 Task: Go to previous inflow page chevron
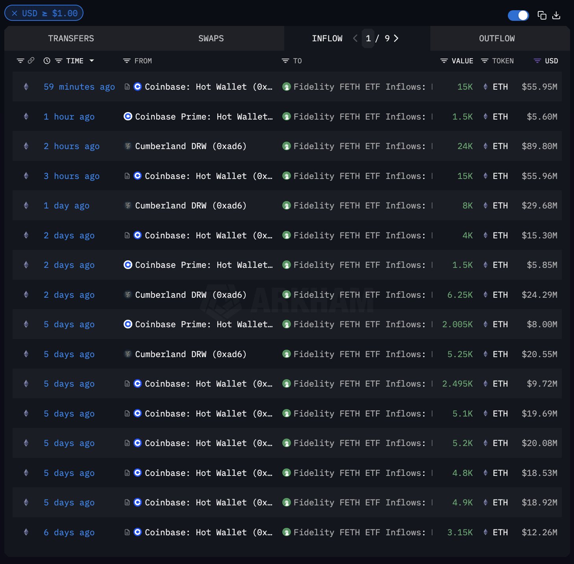(355, 38)
